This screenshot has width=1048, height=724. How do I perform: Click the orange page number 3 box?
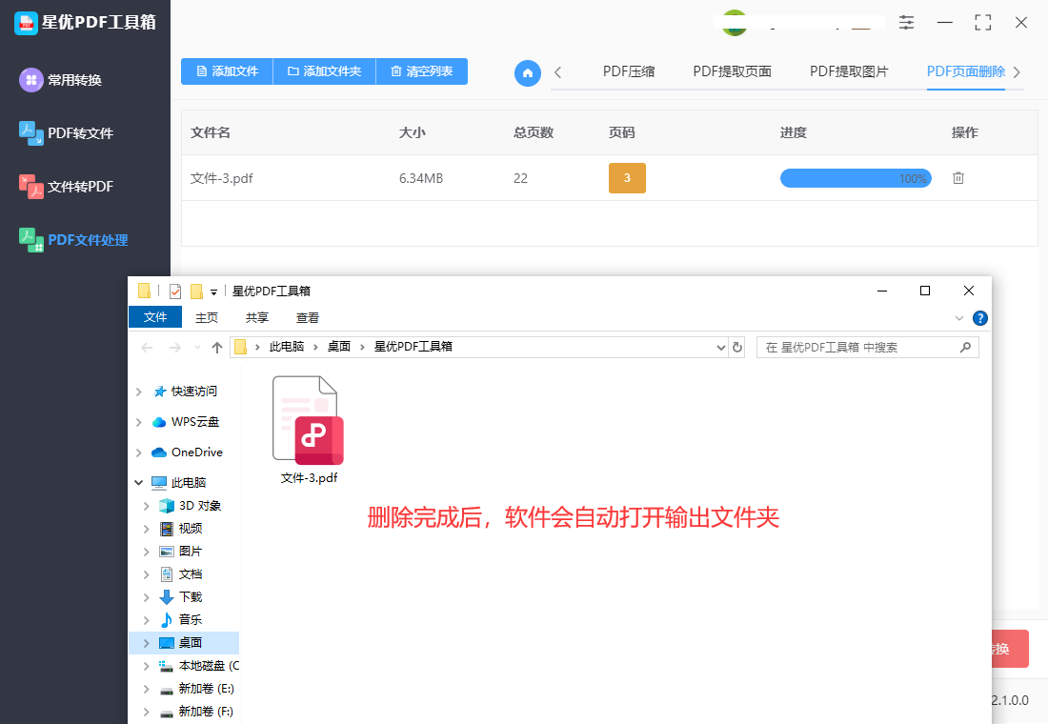[x=627, y=178]
